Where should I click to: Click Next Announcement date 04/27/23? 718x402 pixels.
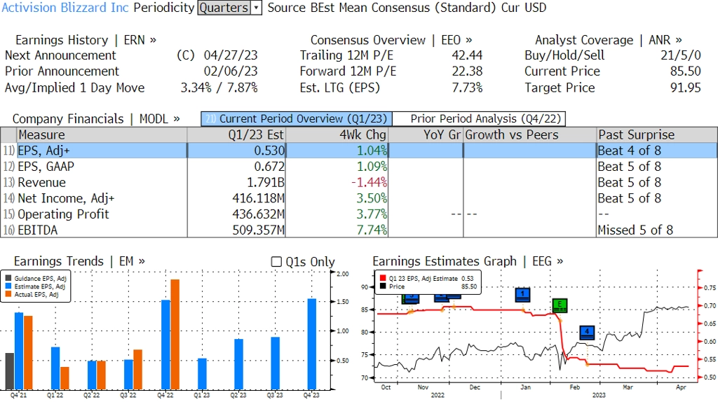click(x=230, y=55)
